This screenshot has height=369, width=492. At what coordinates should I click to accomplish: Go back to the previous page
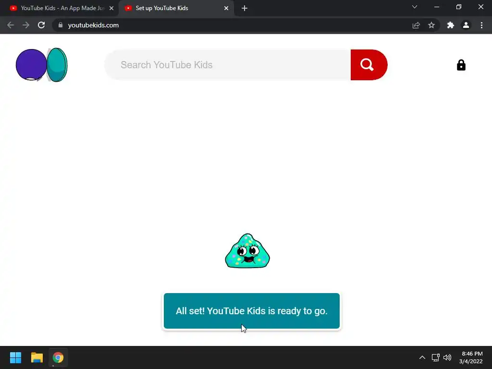tap(11, 25)
